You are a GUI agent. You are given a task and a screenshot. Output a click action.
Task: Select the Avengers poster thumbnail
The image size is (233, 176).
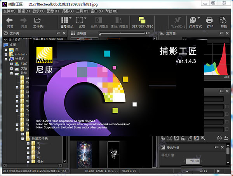84,155
